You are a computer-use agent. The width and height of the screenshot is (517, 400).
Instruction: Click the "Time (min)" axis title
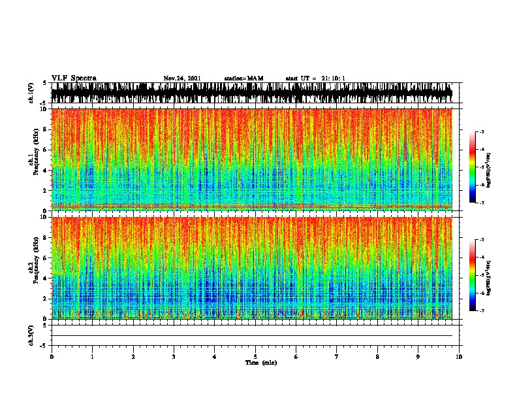261,363
